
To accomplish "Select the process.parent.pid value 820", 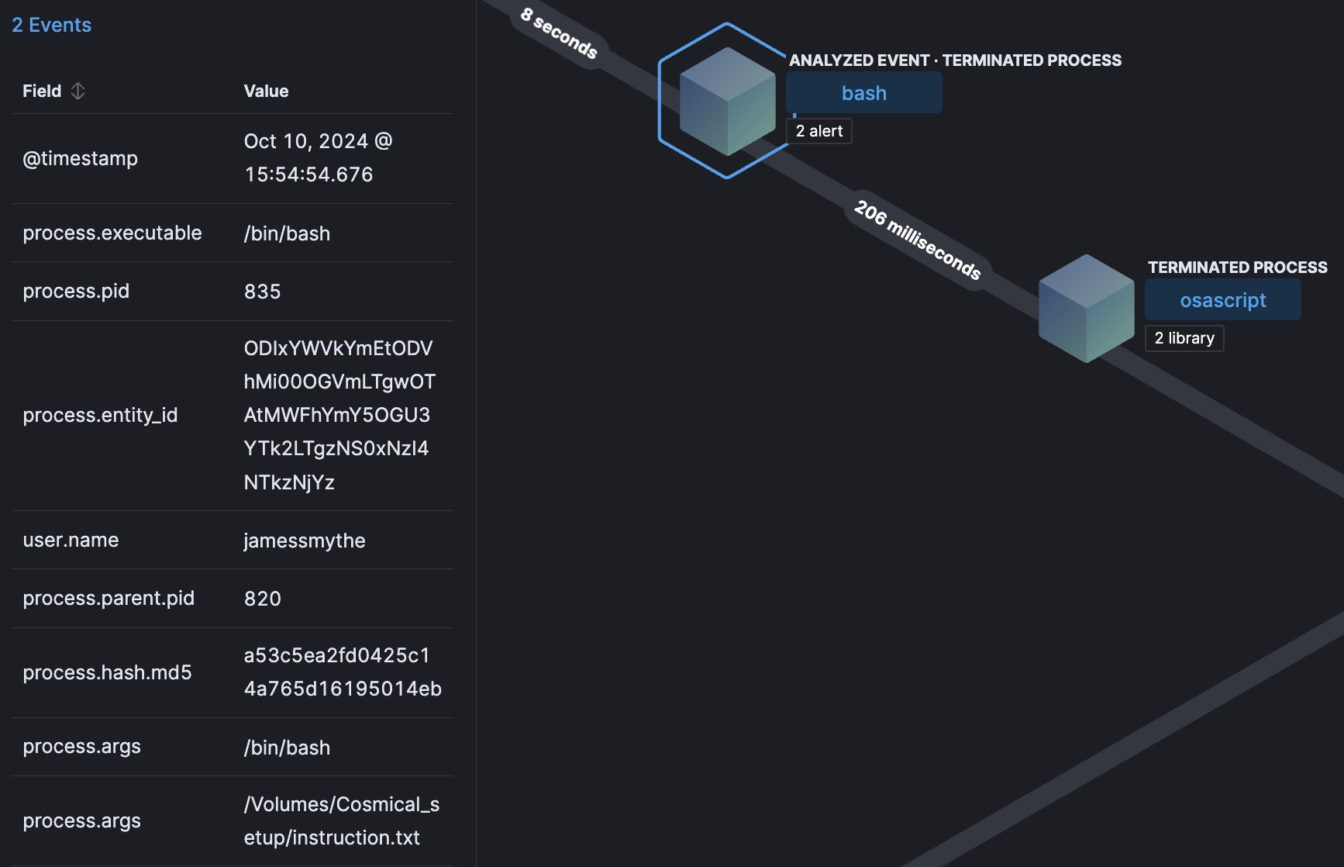I will coord(263,599).
